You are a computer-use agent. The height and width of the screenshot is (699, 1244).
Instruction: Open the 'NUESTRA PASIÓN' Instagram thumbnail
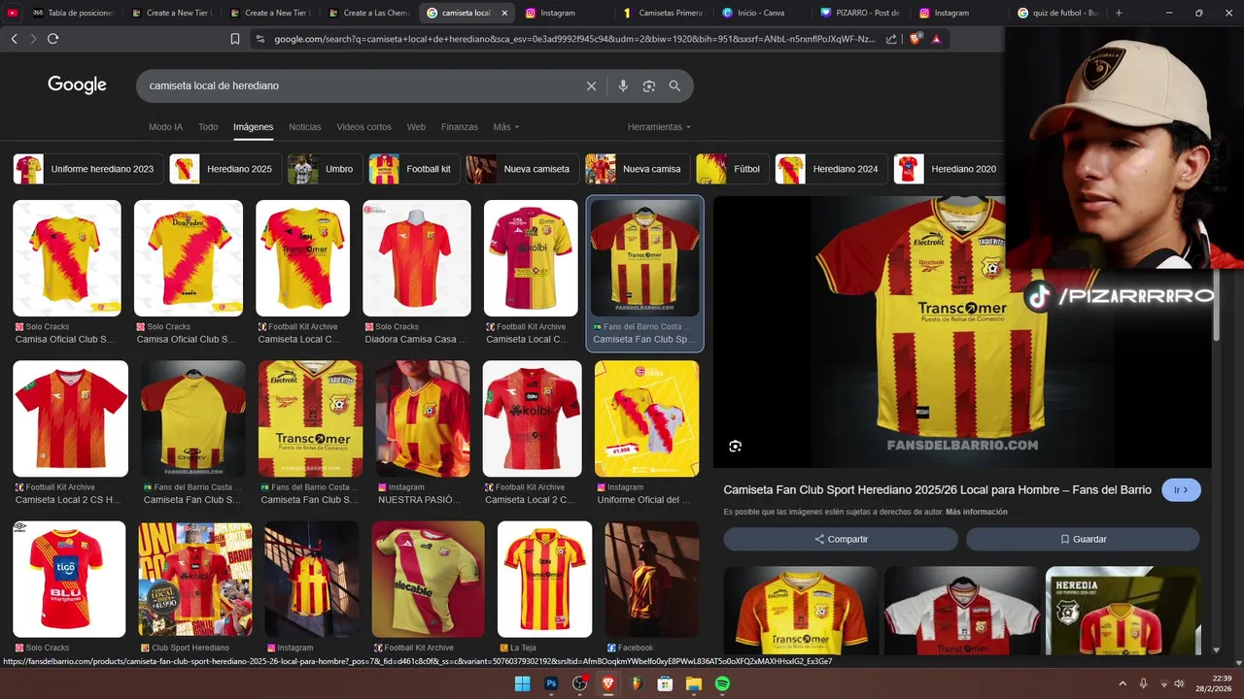tap(423, 418)
